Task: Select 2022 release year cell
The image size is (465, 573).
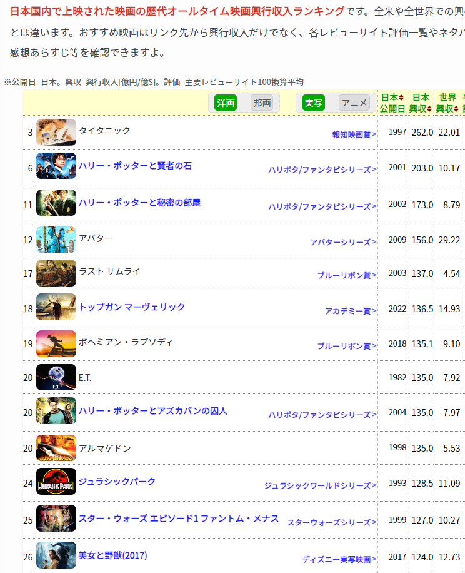Action: pos(397,309)
